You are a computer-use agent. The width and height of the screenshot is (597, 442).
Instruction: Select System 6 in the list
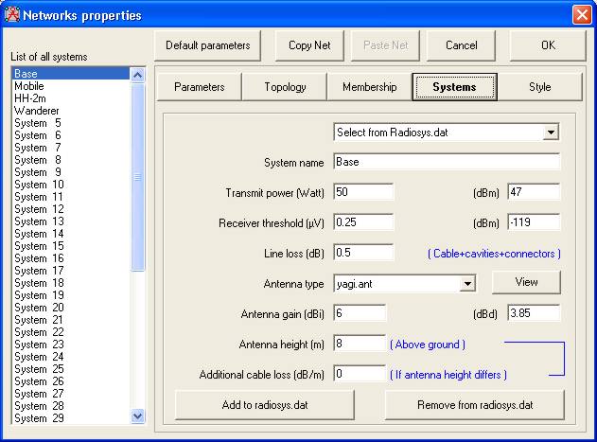[71, 135]
